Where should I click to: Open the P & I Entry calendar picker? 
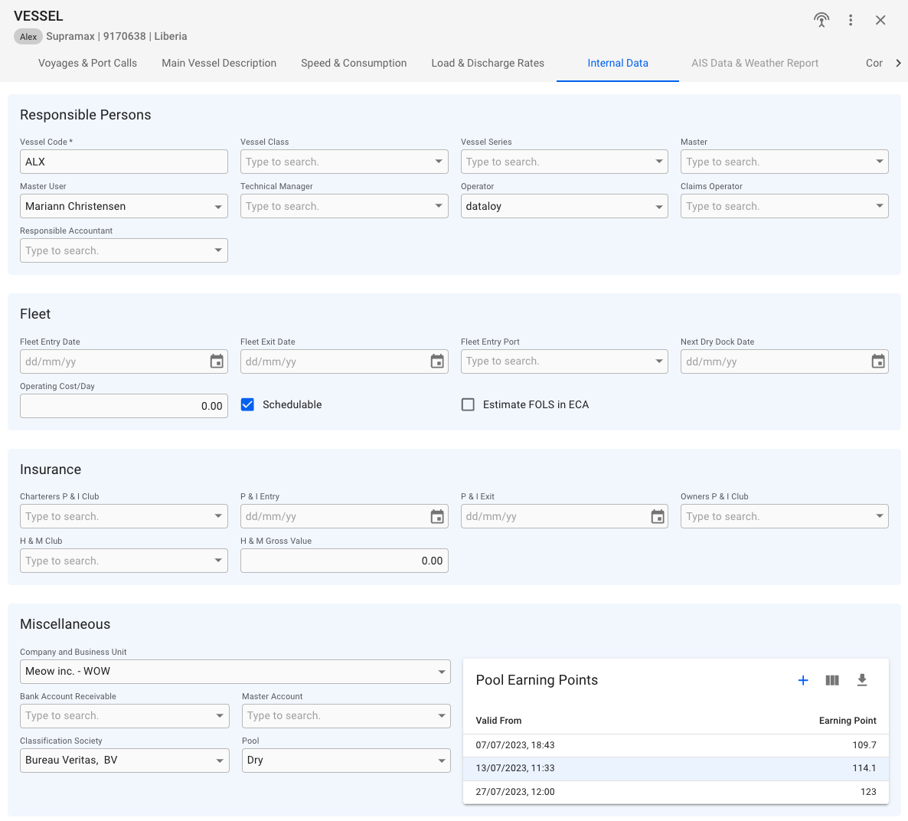tap(437, 517)
